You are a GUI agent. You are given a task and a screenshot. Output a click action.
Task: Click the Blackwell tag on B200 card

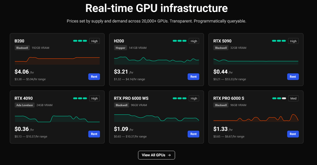click(22, 48)
